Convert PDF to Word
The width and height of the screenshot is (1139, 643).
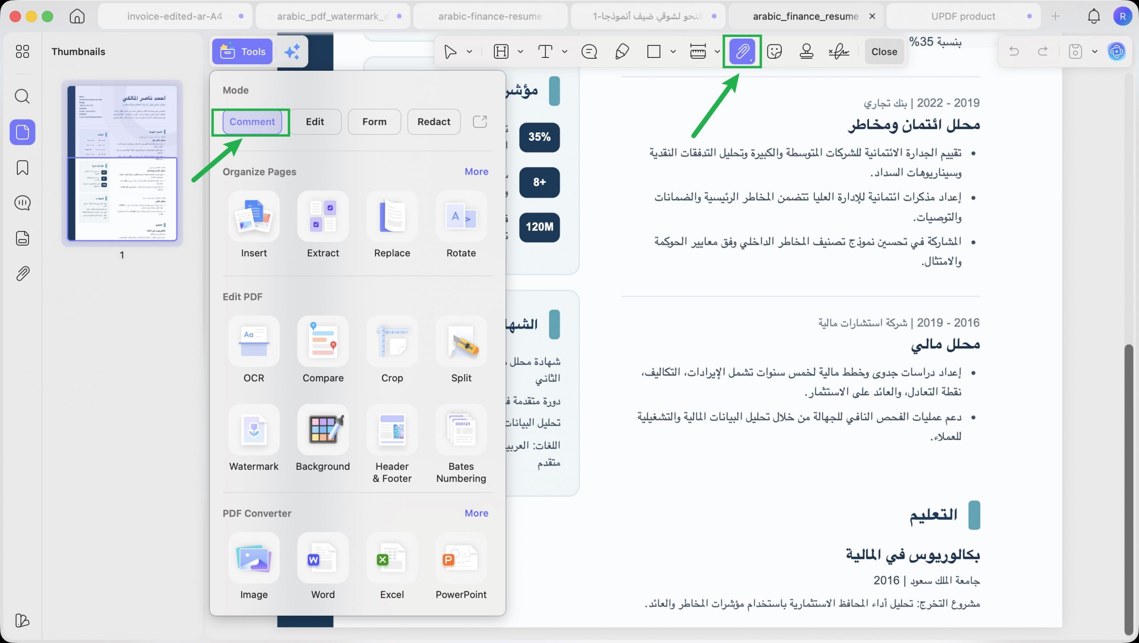click(323, 566)
